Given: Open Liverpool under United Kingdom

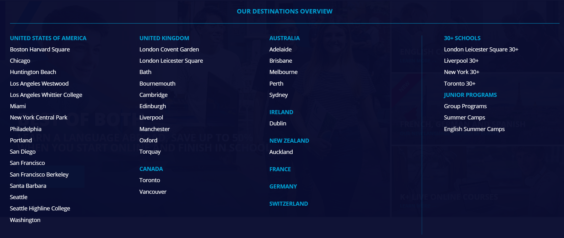Looking at the screenshot, I should pos(151,117).
